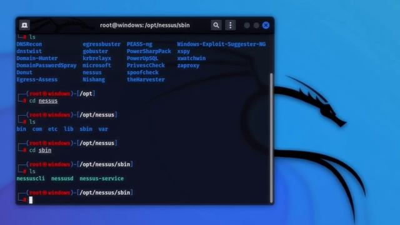Click the PowerUpSQL directory name
Screen dimensions: 400x225
(142, 58)
